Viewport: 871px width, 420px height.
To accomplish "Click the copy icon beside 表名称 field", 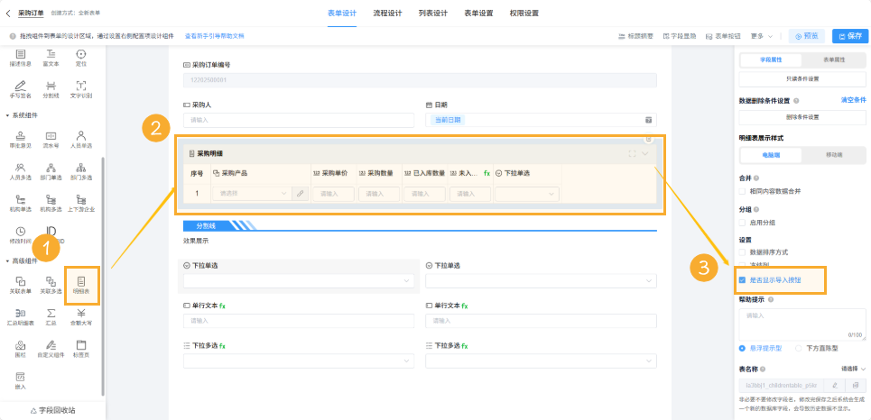I will pyautogui.click(x=855, y=385).
